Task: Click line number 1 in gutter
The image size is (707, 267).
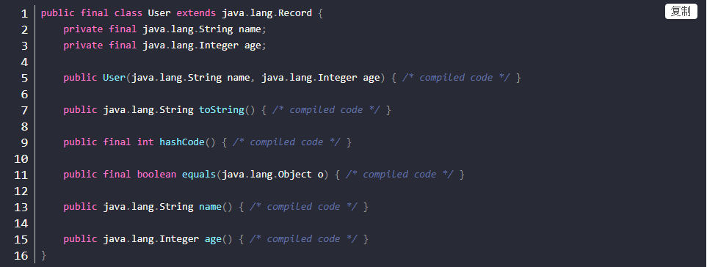Action: [x=24, y=13]
